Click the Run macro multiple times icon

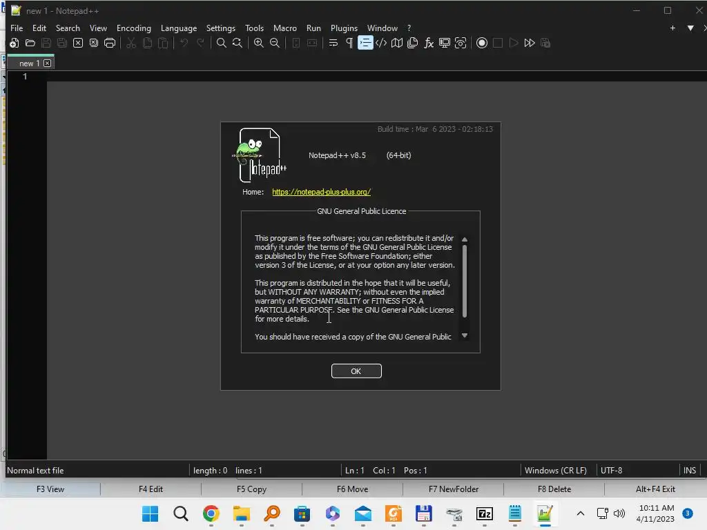pos(530,43)
